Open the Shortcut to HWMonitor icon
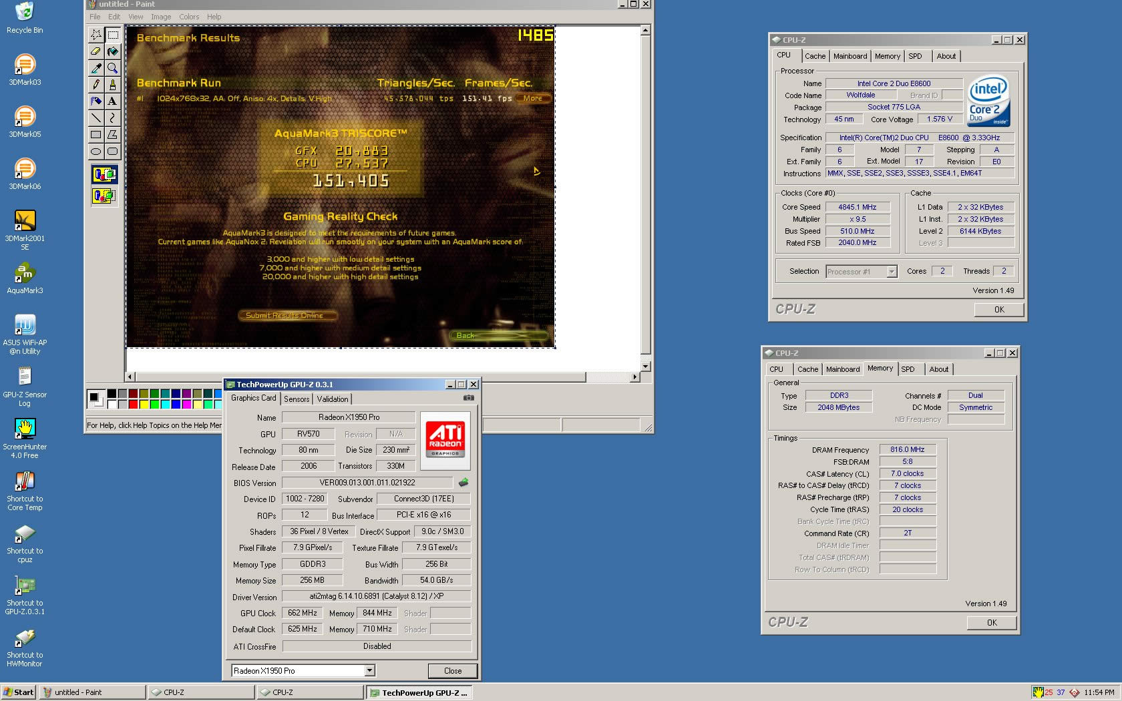The width and height of the screenshot is (1122, 701). point(25,646)
